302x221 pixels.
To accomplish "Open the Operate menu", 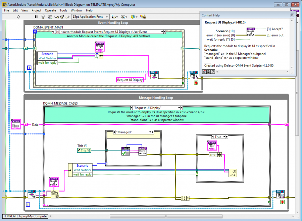I will [x=50, y=10].
